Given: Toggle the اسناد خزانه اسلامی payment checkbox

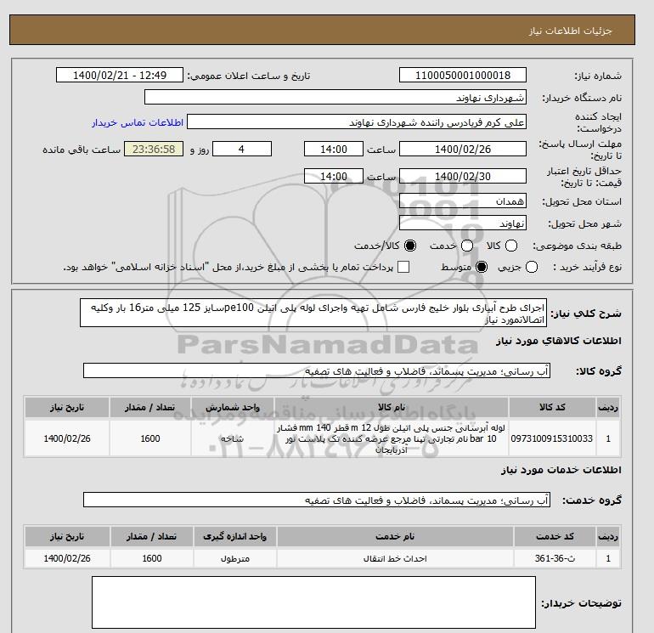Looking at the screenshot, I should tap(403, 267).
